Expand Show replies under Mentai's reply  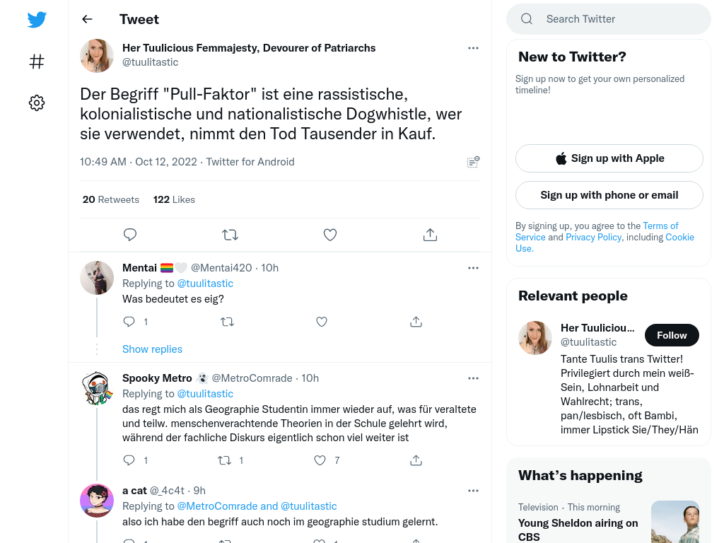coord(153,349)
